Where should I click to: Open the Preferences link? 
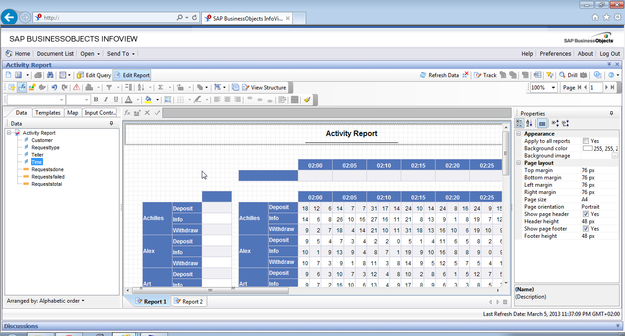(555, 53)
